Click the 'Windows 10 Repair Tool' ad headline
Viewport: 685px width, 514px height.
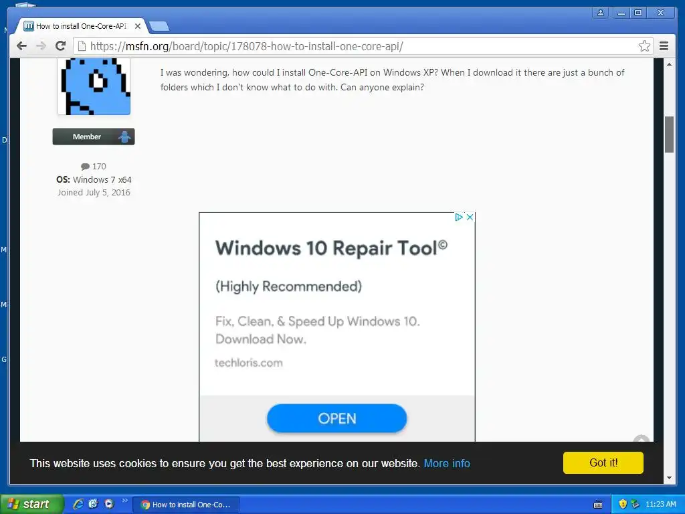click(331, 248)
